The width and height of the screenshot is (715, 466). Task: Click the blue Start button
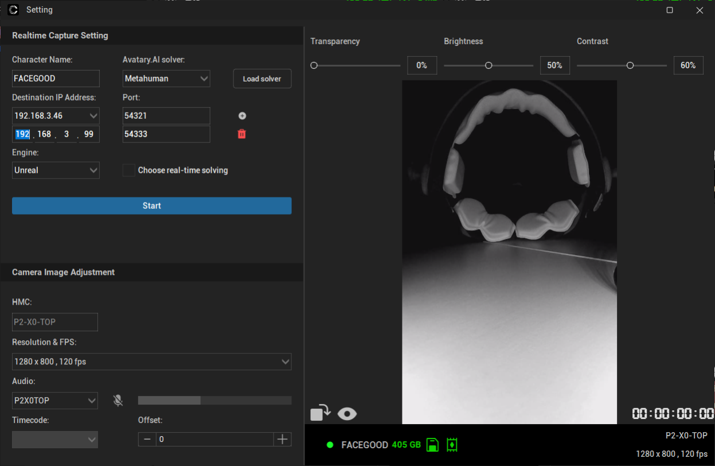click(152, 206)
